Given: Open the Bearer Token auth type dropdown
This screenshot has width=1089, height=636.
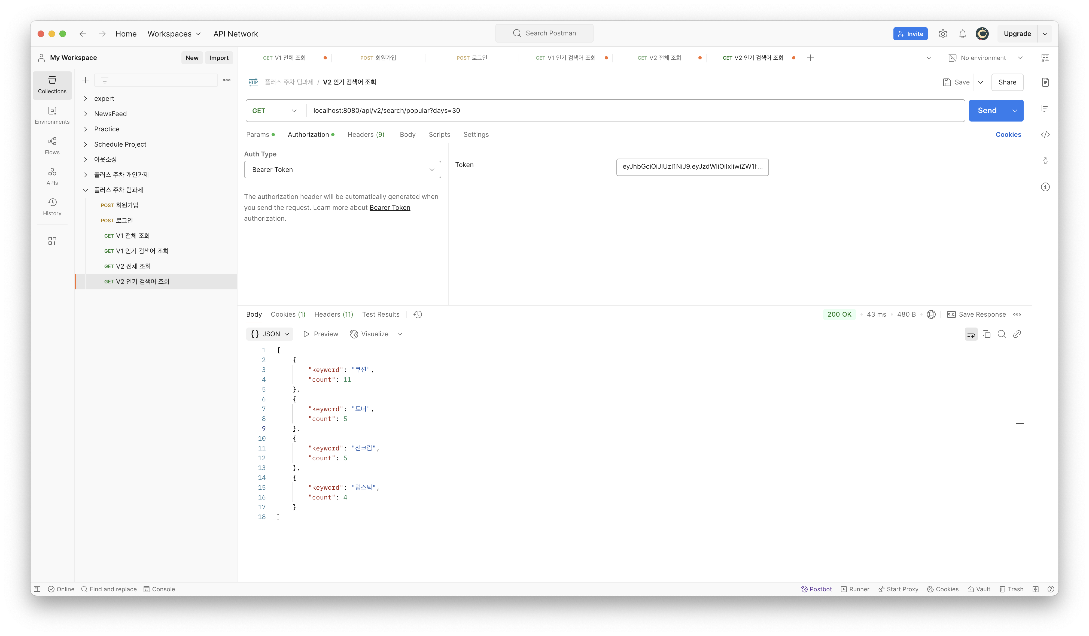Looking at the screenshot, I should coord(342,169).
